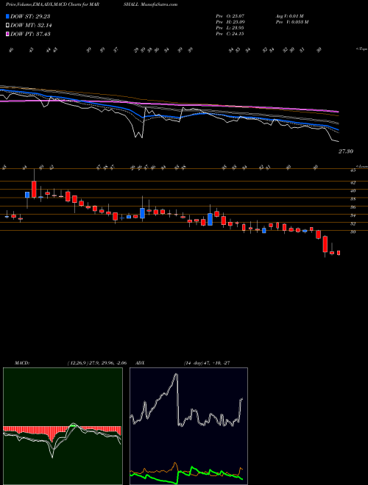The image size is (368, 485).
Task: Click the MACD (12,26,9) parameter values
Action: (x=96, y=363)
